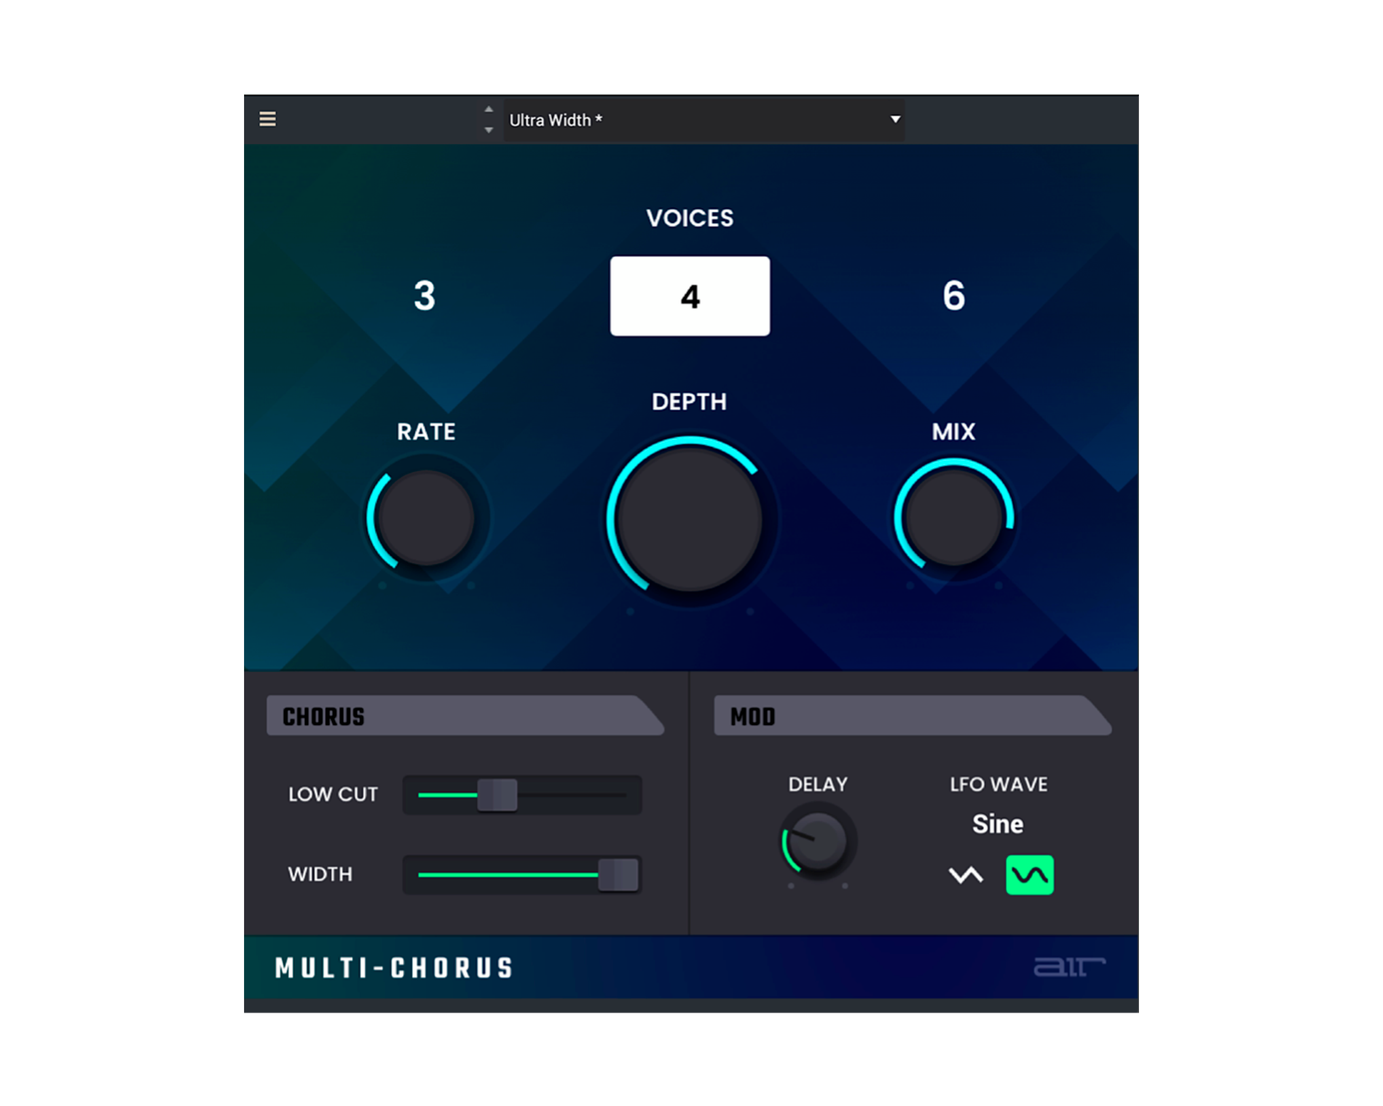This screenshot has width=1383, height=1106.
Task: Click the Width slider handle
Action: pyautogui.click(x=618, y=874)
